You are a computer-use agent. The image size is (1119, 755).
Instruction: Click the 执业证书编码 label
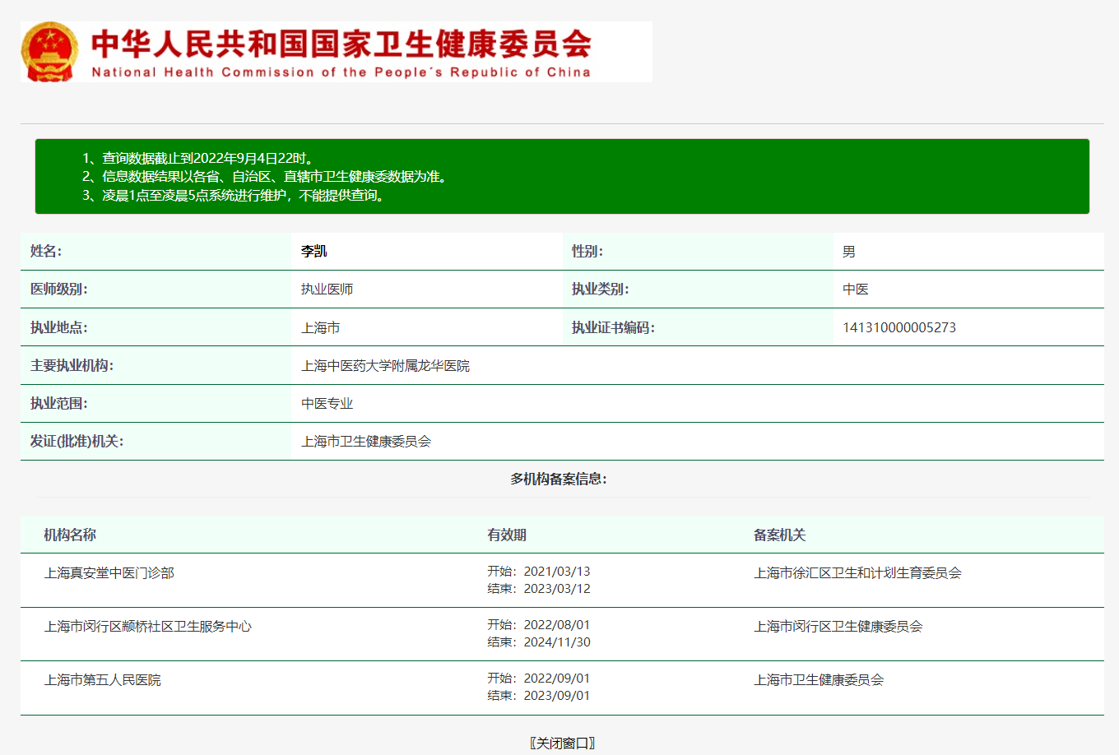[614, 327]
